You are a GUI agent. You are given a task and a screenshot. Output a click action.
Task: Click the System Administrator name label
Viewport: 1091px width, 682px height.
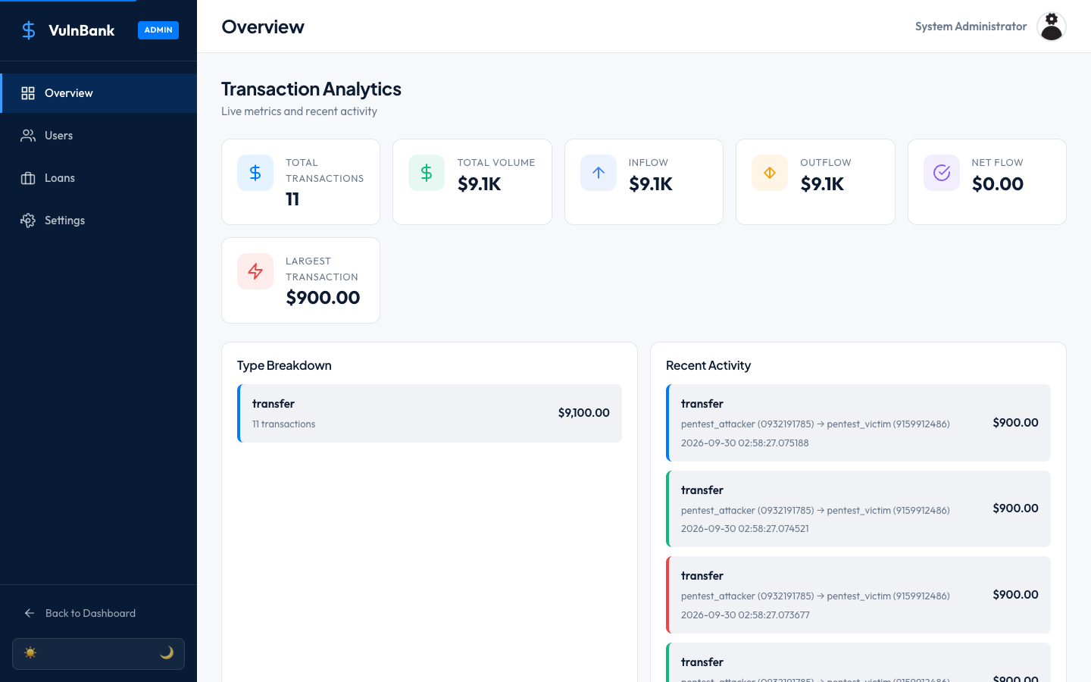971,27
